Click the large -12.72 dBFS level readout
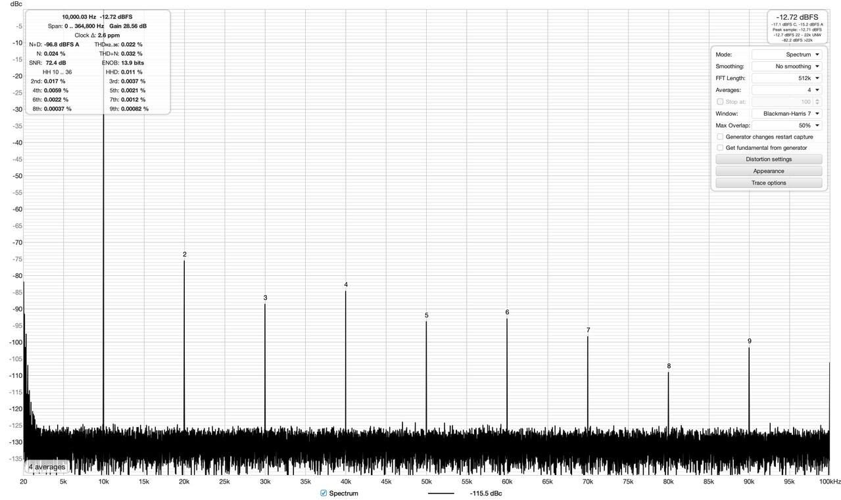841x500 pixels. click(x=798, y=16)
